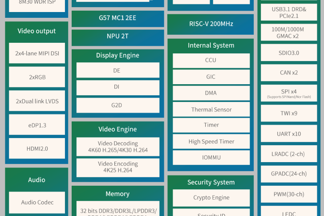Select the Crypto Engine box

[x=211, y=198]
